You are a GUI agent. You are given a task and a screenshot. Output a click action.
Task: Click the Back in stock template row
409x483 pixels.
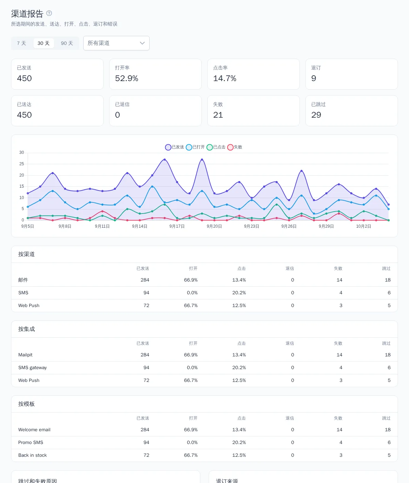[x=204, y=455]
